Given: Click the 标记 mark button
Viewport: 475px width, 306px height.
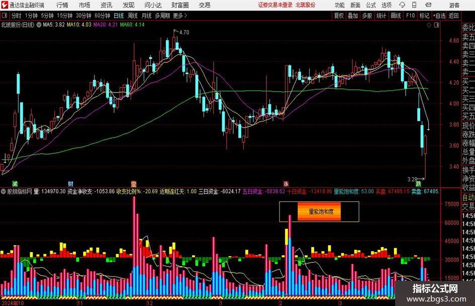Looking at the screenshot, I should [x=424, y=16].
